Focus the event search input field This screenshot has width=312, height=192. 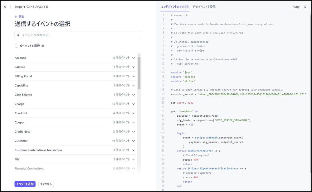coord(78,35)
